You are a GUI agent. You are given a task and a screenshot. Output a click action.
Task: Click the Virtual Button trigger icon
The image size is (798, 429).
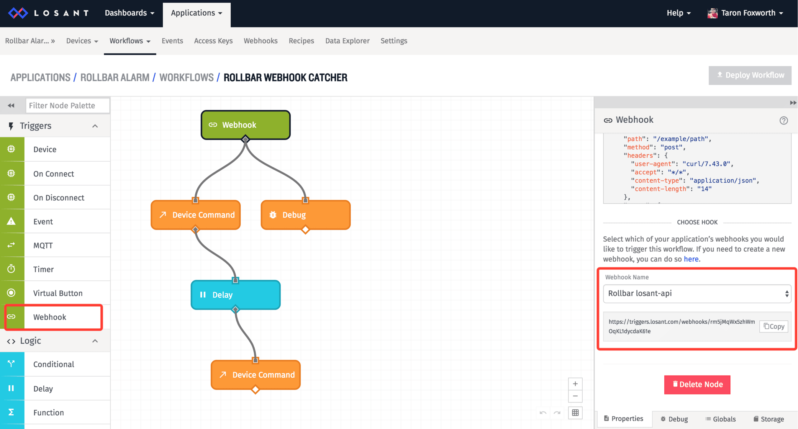pyautogui.click(x=11, y=293)
